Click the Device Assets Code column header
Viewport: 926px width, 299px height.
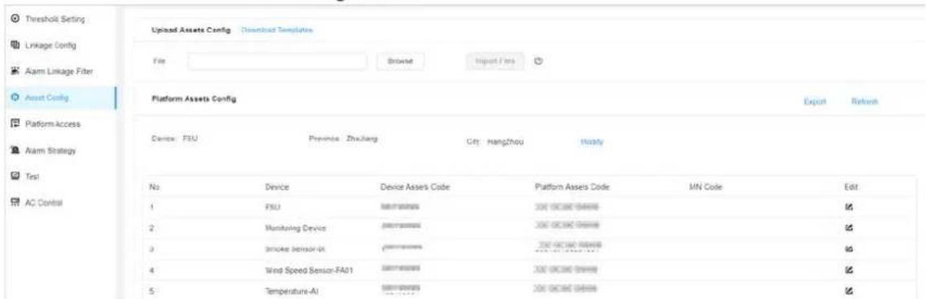point(415,187)
